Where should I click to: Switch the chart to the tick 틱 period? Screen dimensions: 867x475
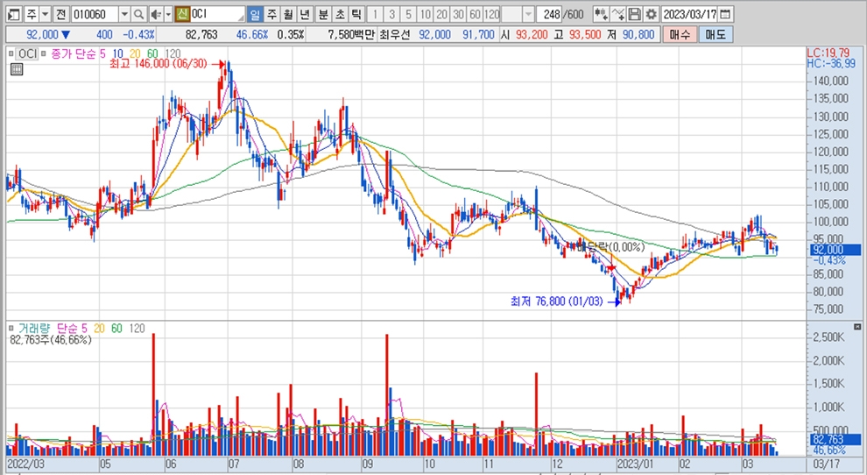356,14
